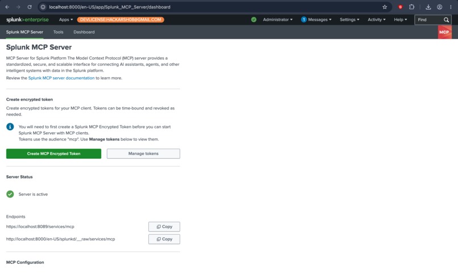Click the green Server is active check icon
This screenshot has height=274, width=458.
(x=10, y=194)
